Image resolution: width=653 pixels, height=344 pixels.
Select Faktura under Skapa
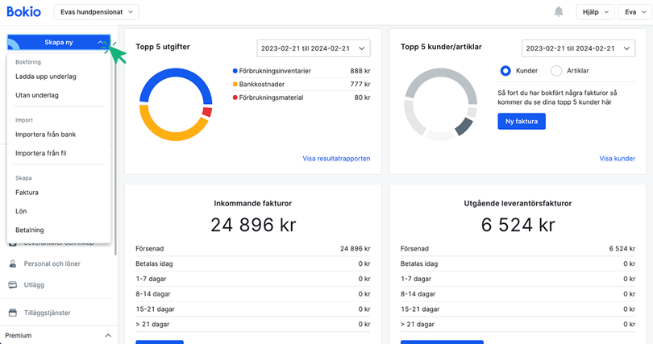pyautogui.click(x=27, y=193)
